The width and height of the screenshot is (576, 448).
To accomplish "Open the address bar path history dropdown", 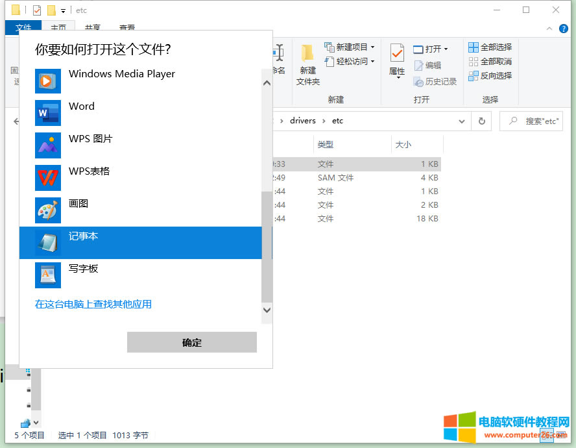I will point(462,121).
